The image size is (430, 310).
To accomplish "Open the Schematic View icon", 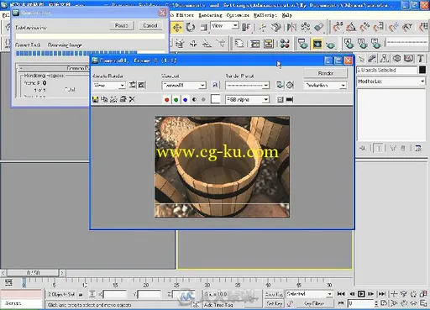I will pyautogui.click(x=269, y=44).
